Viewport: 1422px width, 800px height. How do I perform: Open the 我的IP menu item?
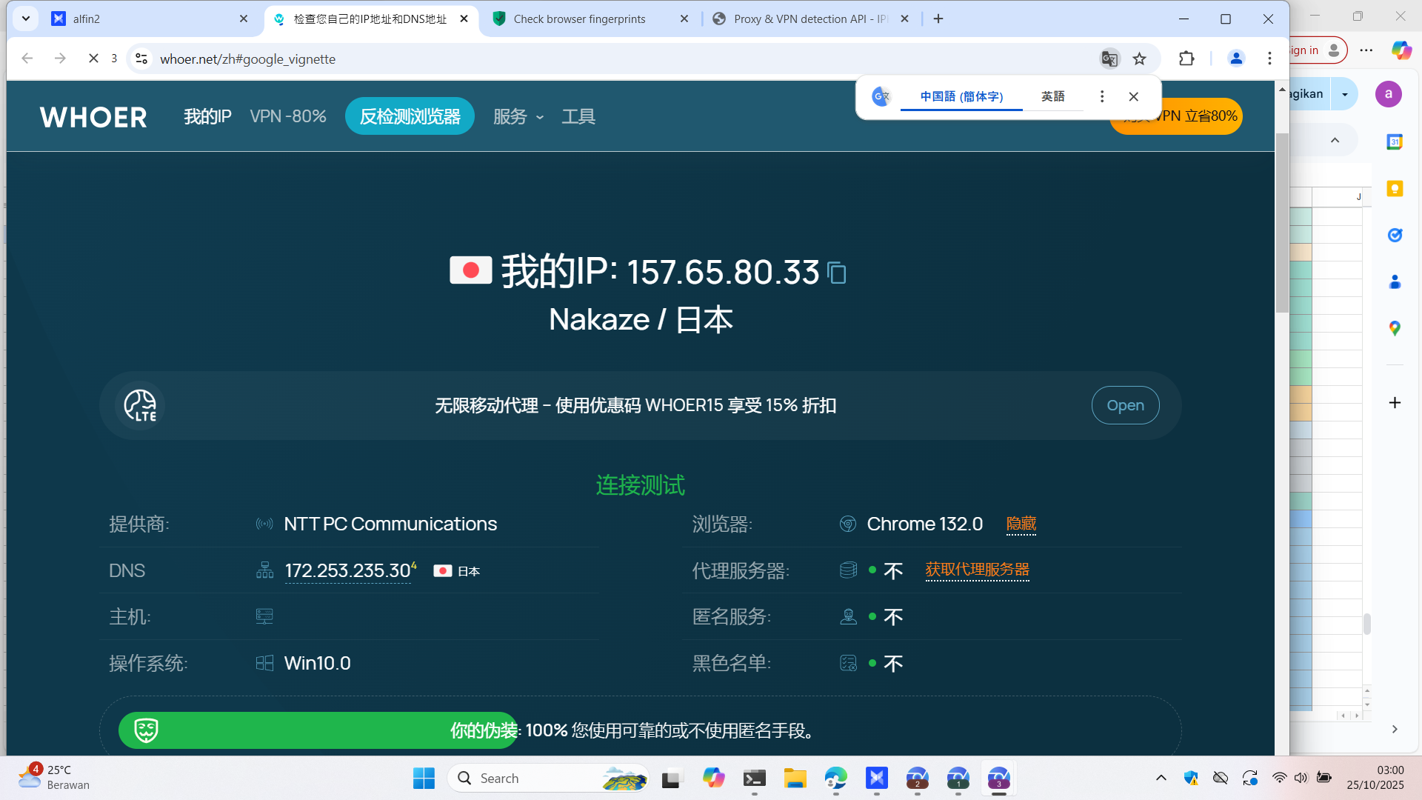pos(207,116)
